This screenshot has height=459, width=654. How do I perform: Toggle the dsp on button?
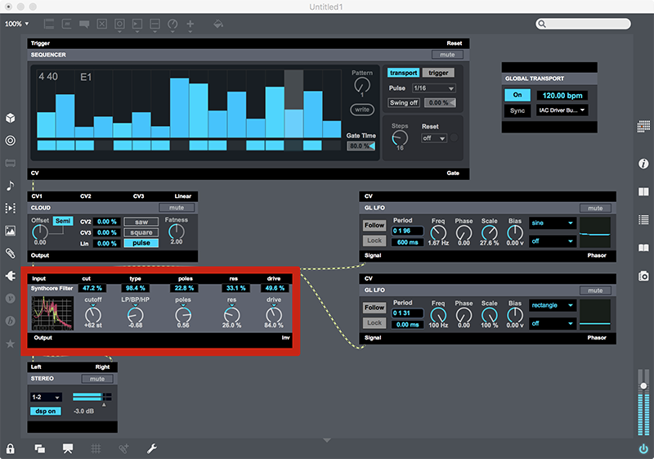pyautogui.click(x=46, y=411)
